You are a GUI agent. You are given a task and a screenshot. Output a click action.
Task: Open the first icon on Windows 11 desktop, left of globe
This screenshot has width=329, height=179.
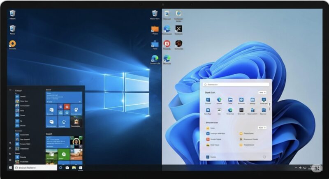pos(167,14)
